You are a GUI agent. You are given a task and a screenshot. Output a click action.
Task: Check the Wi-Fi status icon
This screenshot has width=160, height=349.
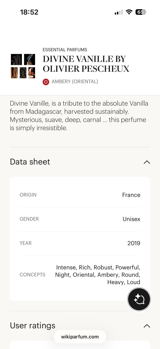(x=129, y=12)
